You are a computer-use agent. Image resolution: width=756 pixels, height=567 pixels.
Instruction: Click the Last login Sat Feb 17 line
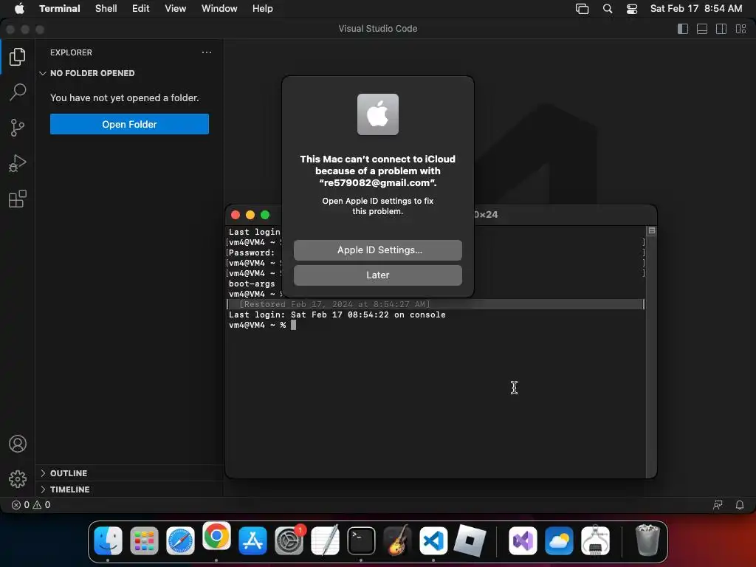click(337, 315)
